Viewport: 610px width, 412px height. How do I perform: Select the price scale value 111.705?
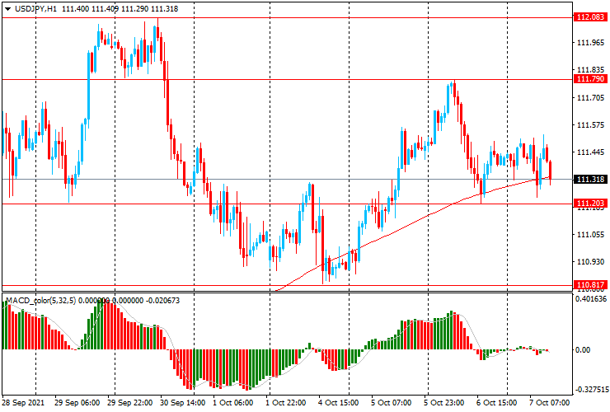click(590, 98)
